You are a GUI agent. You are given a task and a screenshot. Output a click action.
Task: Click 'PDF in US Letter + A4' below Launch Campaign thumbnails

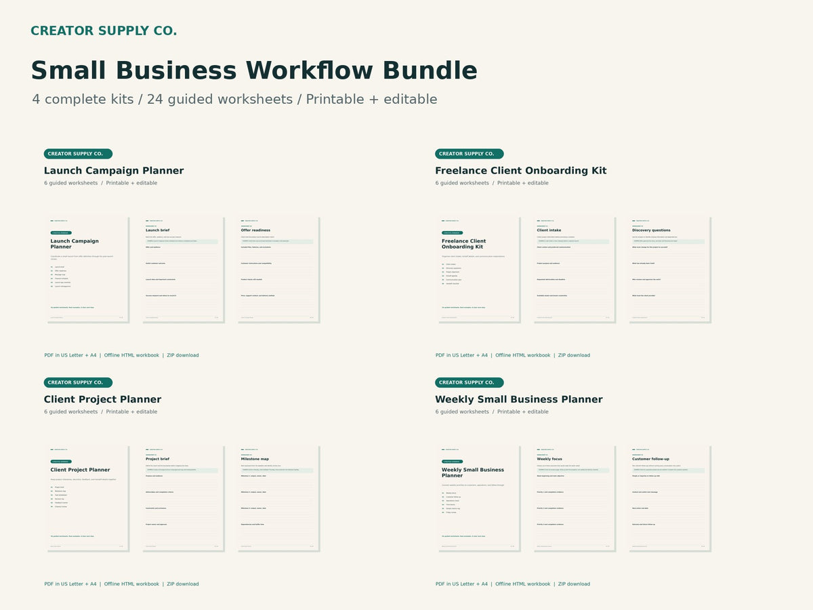[x=70, y=355]
